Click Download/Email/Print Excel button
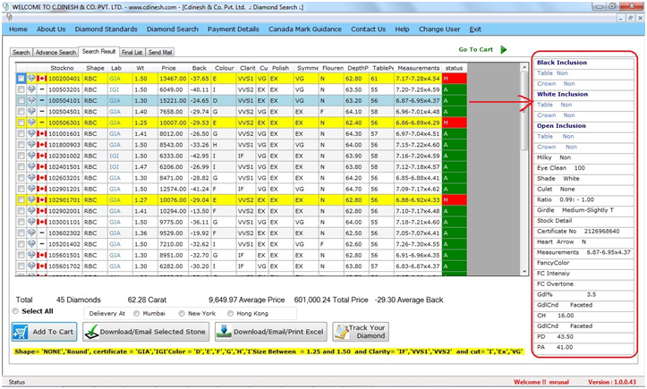The image size is (647, 389). (x=270, y=332)
